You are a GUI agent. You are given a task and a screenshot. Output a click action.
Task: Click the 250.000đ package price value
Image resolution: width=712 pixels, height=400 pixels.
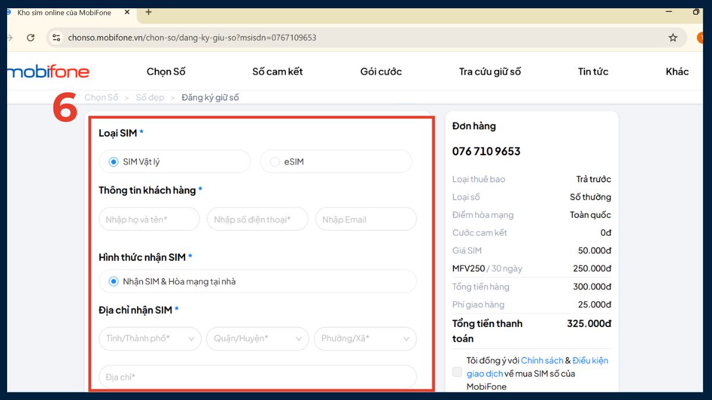coord(592,268)
